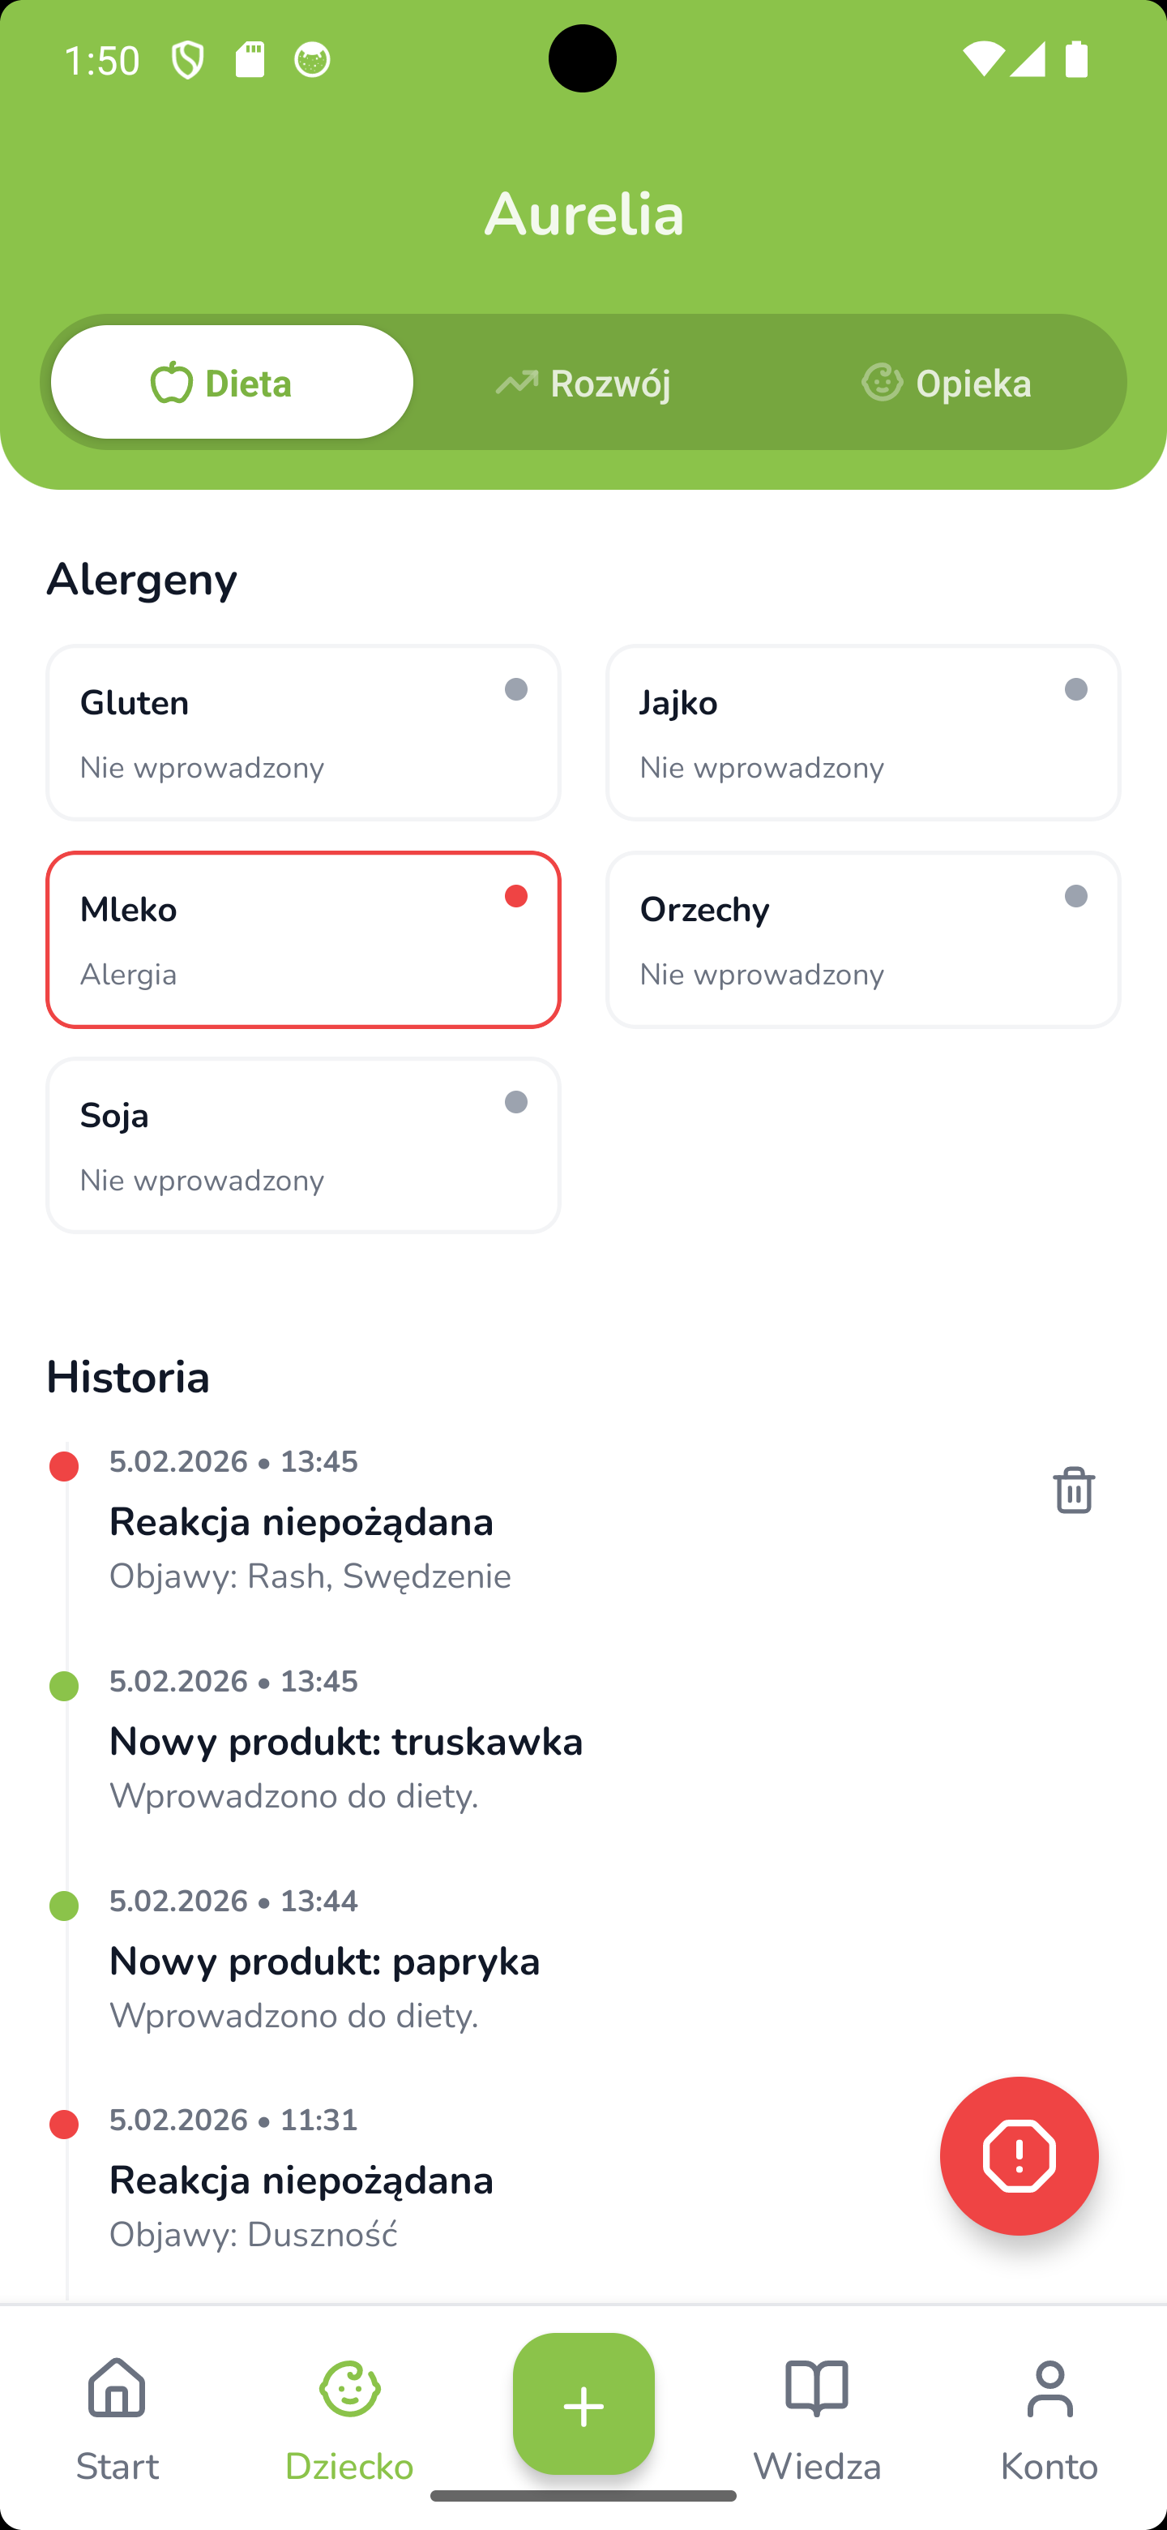Expand the Soja allergen card

(302, 1144)
